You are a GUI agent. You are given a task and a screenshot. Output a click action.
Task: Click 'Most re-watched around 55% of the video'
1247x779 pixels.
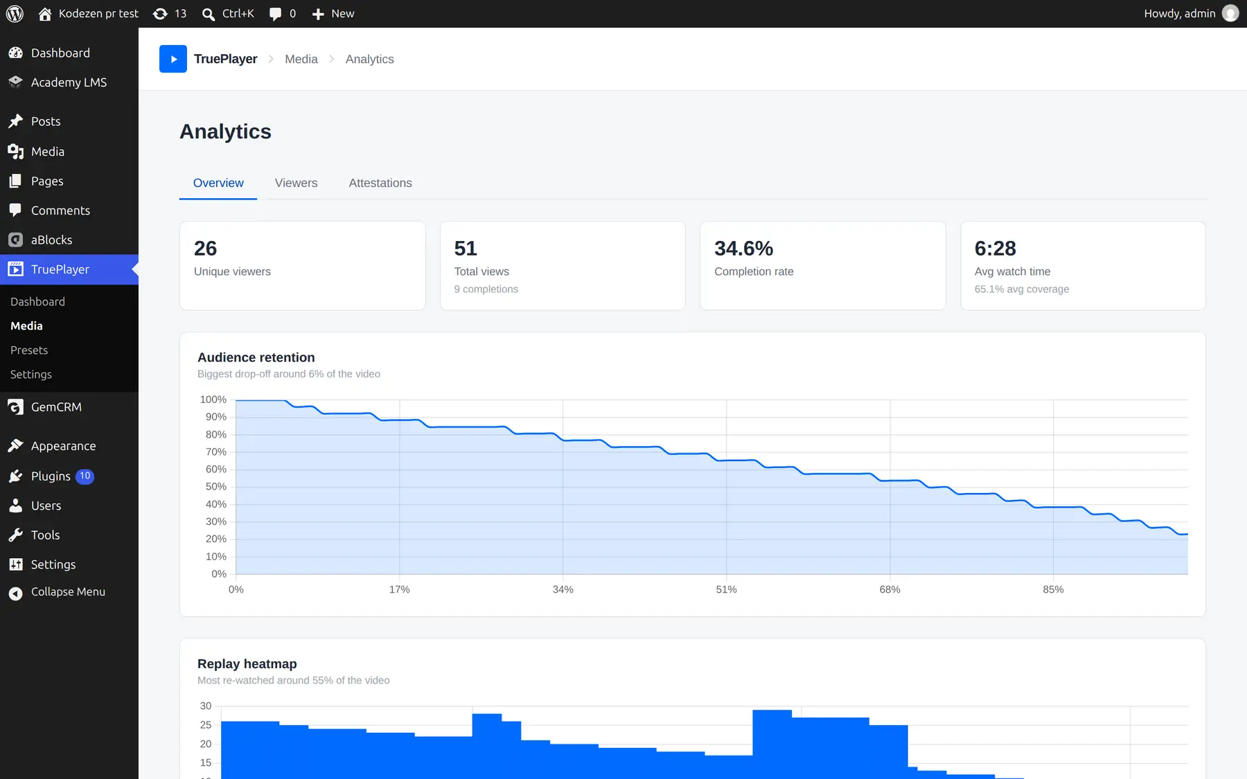(x=294, y=680)
